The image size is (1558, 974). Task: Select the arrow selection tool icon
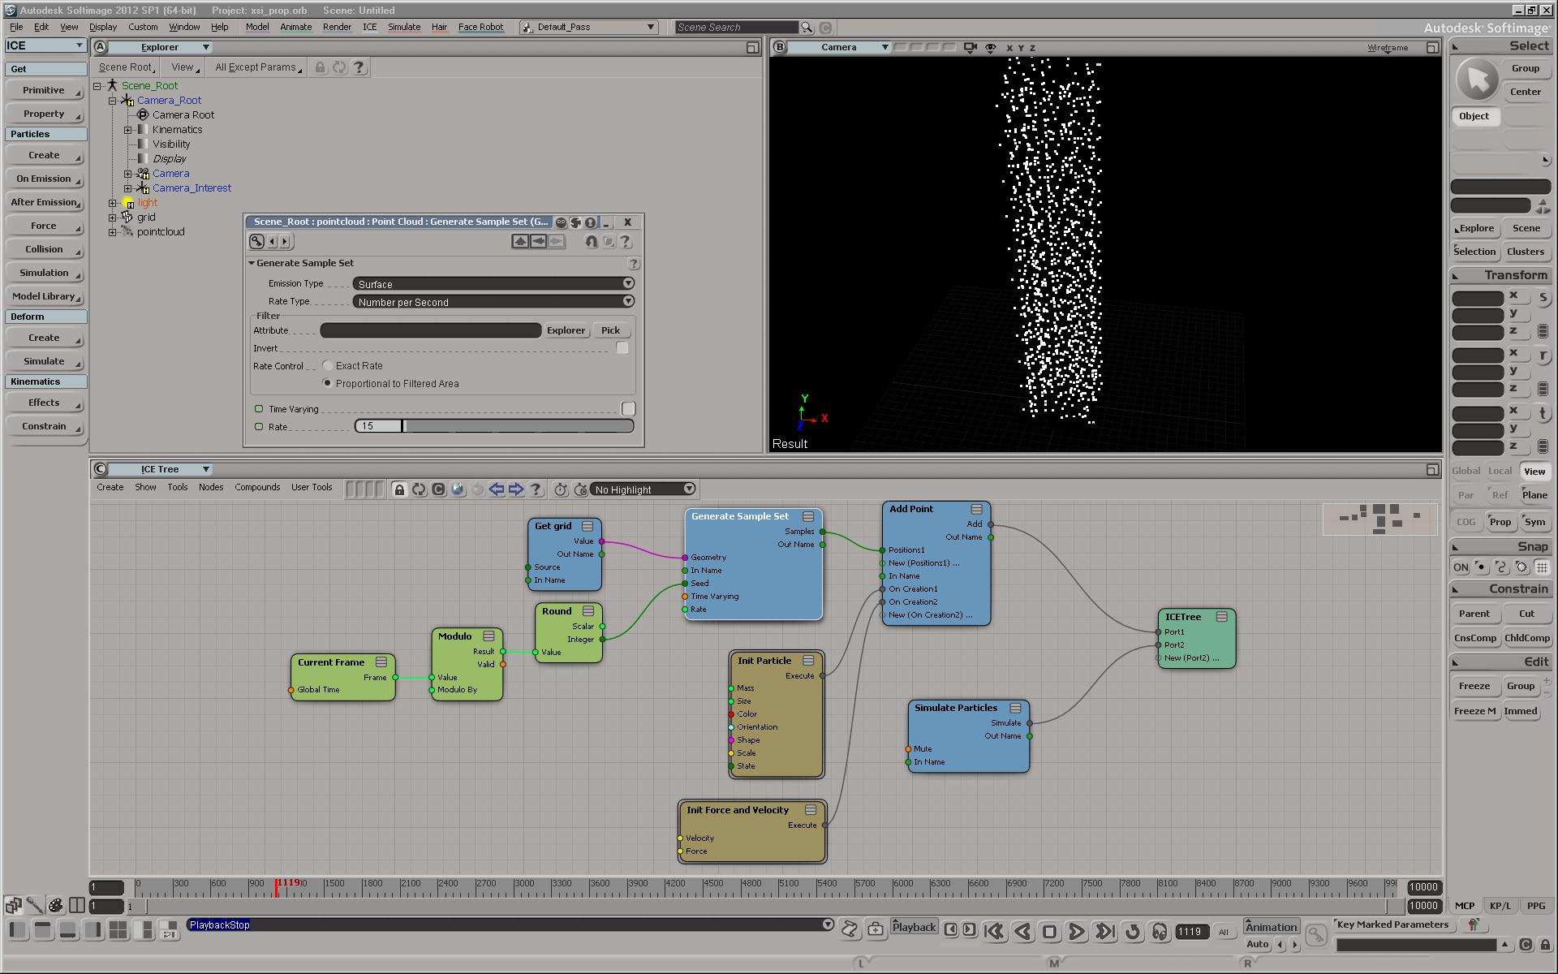click(x=1476, y=80)
